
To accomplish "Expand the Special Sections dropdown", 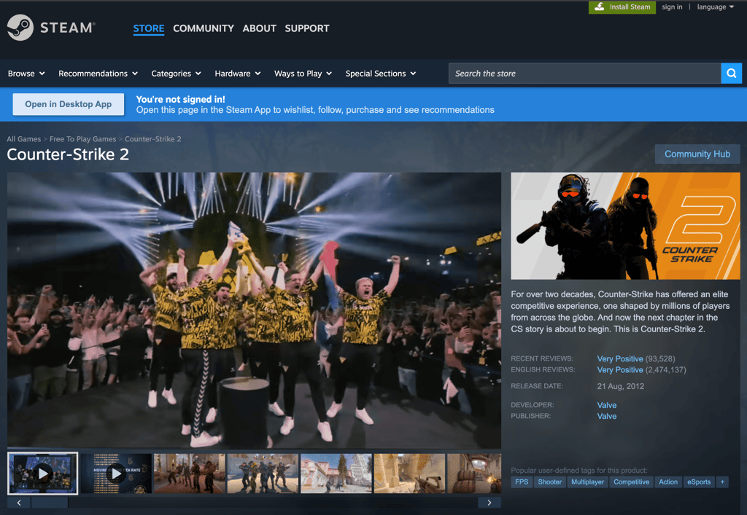I will point(381,74).
